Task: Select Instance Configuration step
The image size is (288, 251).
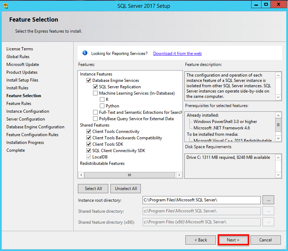Action: pyautogui.click(x=28, y=111)
